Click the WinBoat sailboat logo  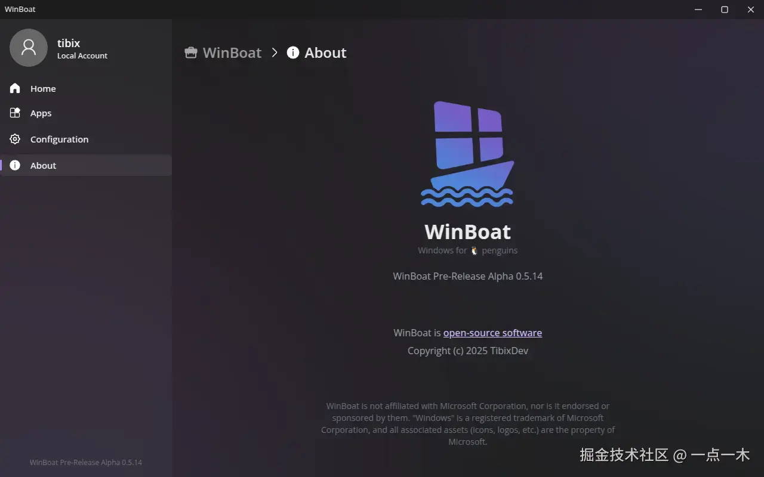[467, 154]
